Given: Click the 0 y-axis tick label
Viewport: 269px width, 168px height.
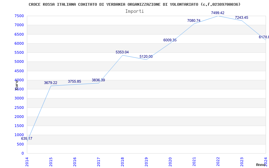Looking at the screenshot, I should 23,154.
